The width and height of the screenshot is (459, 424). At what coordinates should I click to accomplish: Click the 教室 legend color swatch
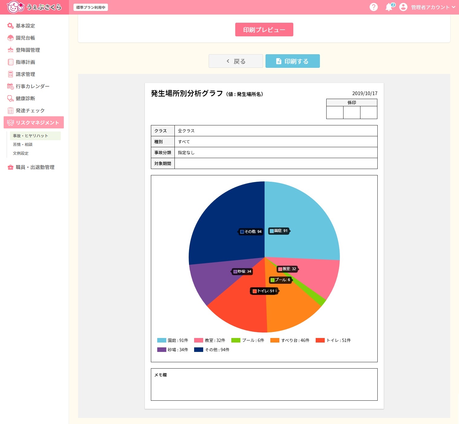click(199, 340)
